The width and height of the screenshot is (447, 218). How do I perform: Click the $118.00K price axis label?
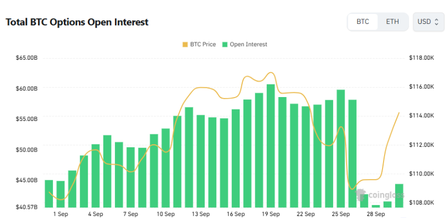point(422,58)
